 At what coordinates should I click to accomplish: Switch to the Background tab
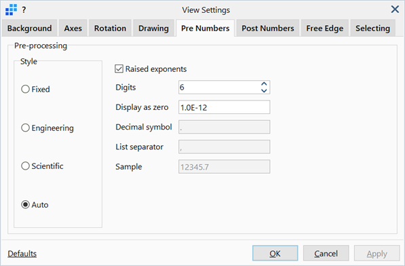pos(29,28)
